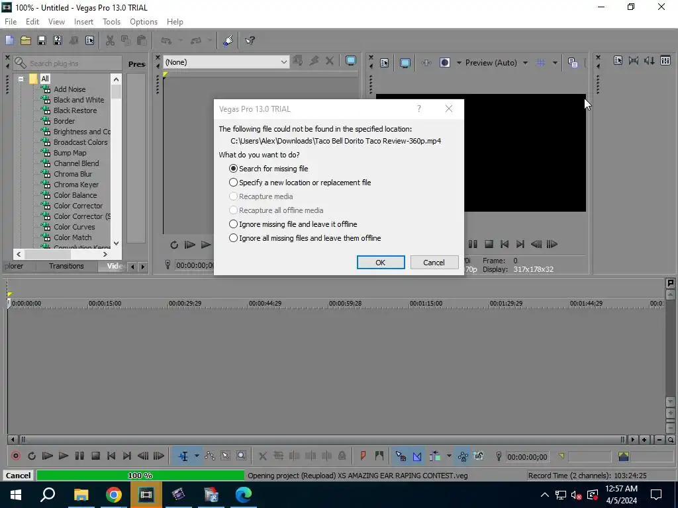678x508 pixels.
Task: Open the Tools menu
Action: (x=111, y=22)
